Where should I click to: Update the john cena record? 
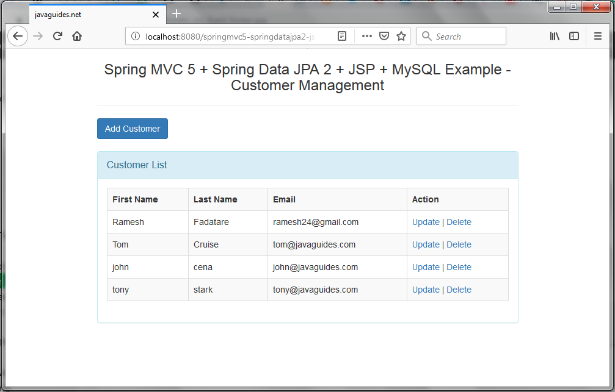pyautogui.click(x=426, y=267)
